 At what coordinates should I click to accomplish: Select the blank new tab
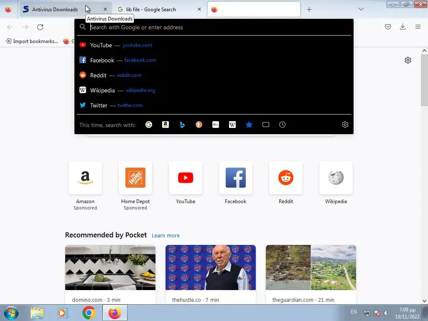point(254,9)
